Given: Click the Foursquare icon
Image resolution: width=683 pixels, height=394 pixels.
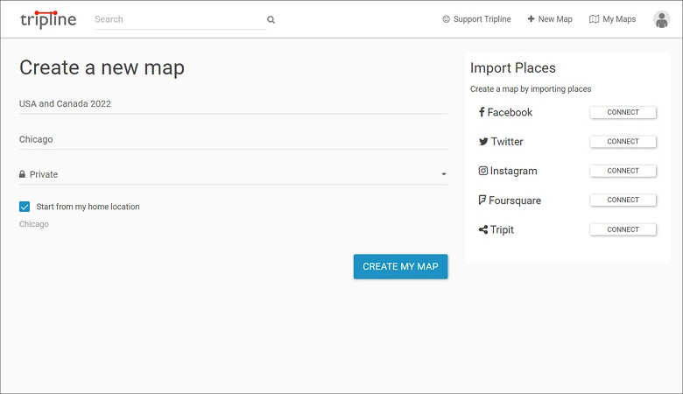Looking at the screenshot, I should 482,200.
